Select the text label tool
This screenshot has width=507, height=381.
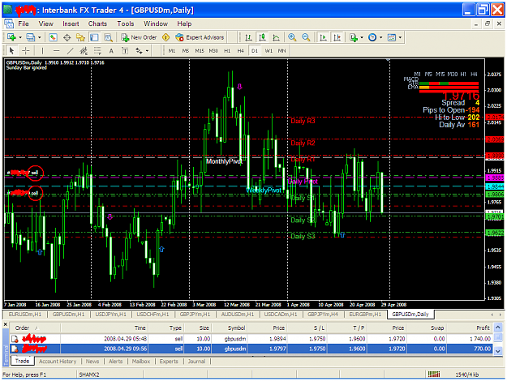pyautogui.click(x=125, y=51)
